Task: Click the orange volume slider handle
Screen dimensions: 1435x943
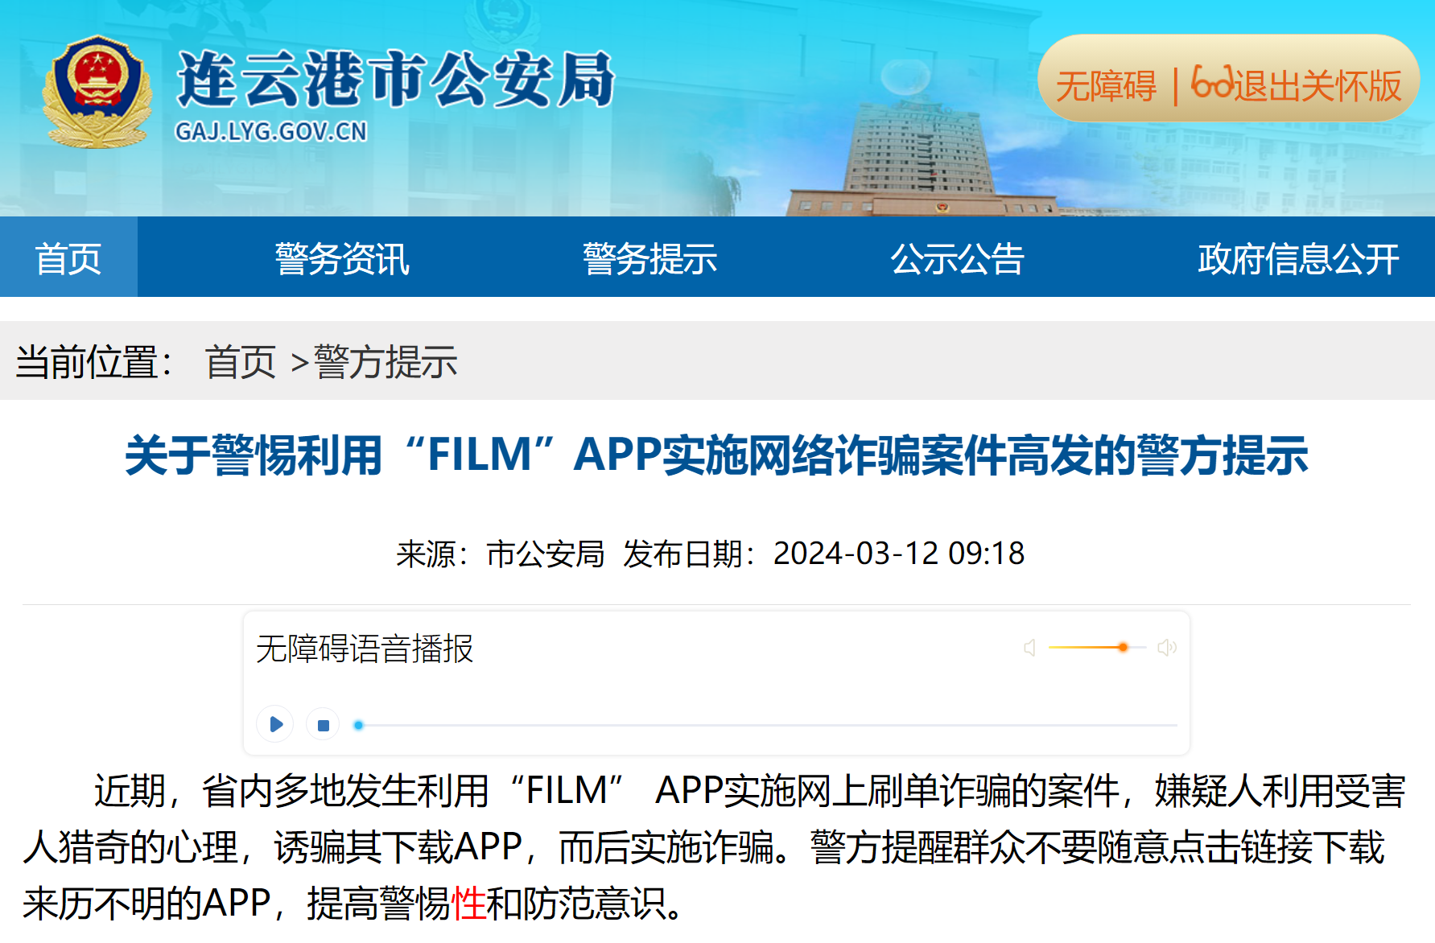Action: [x=1123, y=647]
